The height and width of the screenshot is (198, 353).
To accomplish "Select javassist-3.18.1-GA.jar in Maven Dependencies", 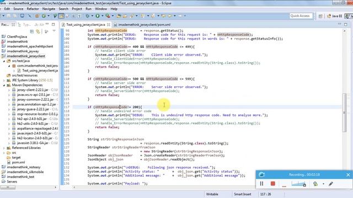I will 33,143.
